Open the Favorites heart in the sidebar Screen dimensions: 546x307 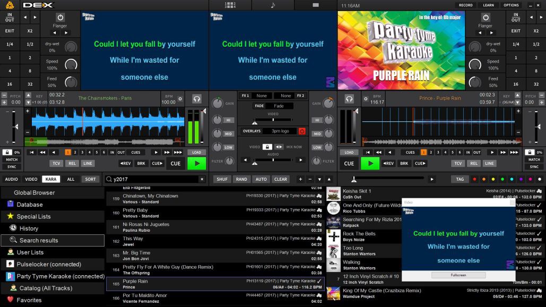(x=10, y=299)
